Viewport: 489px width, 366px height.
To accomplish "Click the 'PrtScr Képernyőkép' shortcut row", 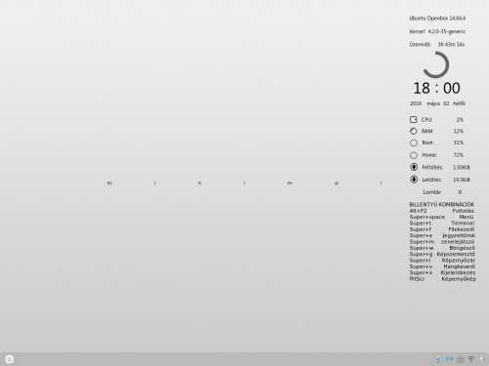I will coord(442,279).
